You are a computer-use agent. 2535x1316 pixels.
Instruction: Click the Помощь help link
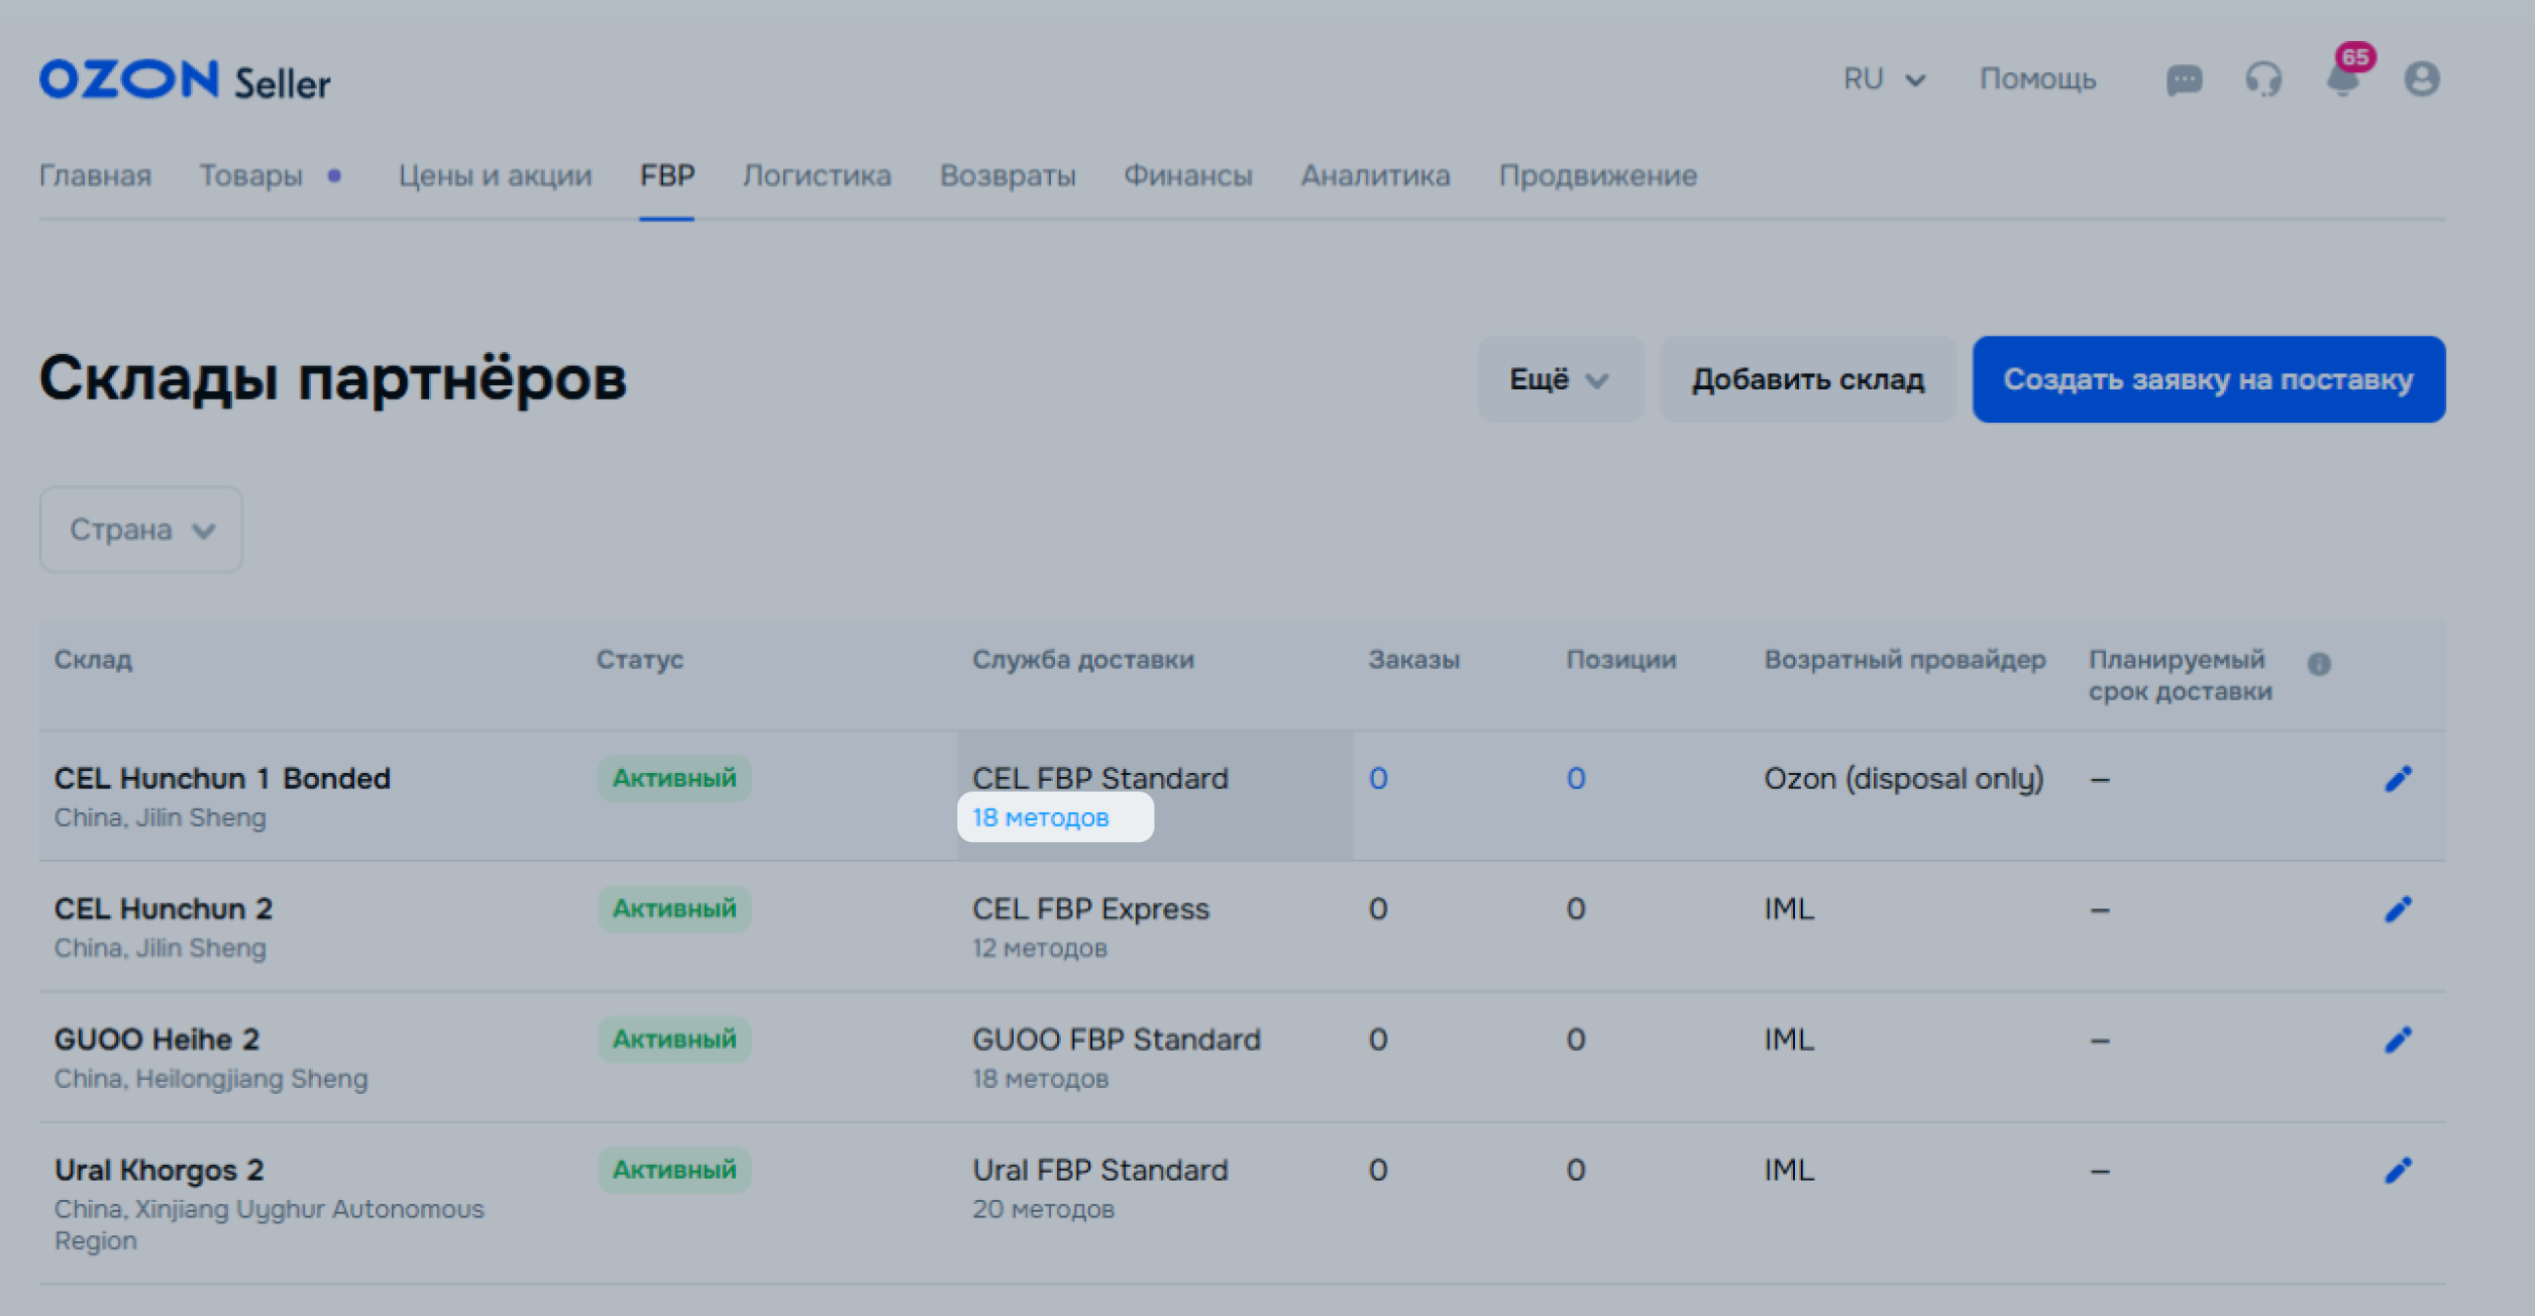[x=2037, y=79]
